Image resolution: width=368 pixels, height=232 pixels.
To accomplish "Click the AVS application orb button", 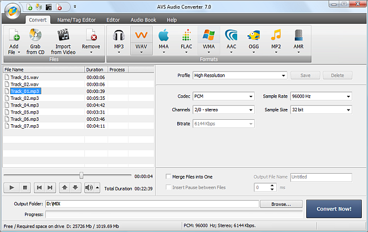I will (12, 11).
